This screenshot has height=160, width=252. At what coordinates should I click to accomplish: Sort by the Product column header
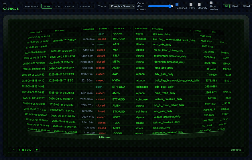pos(119,29)
